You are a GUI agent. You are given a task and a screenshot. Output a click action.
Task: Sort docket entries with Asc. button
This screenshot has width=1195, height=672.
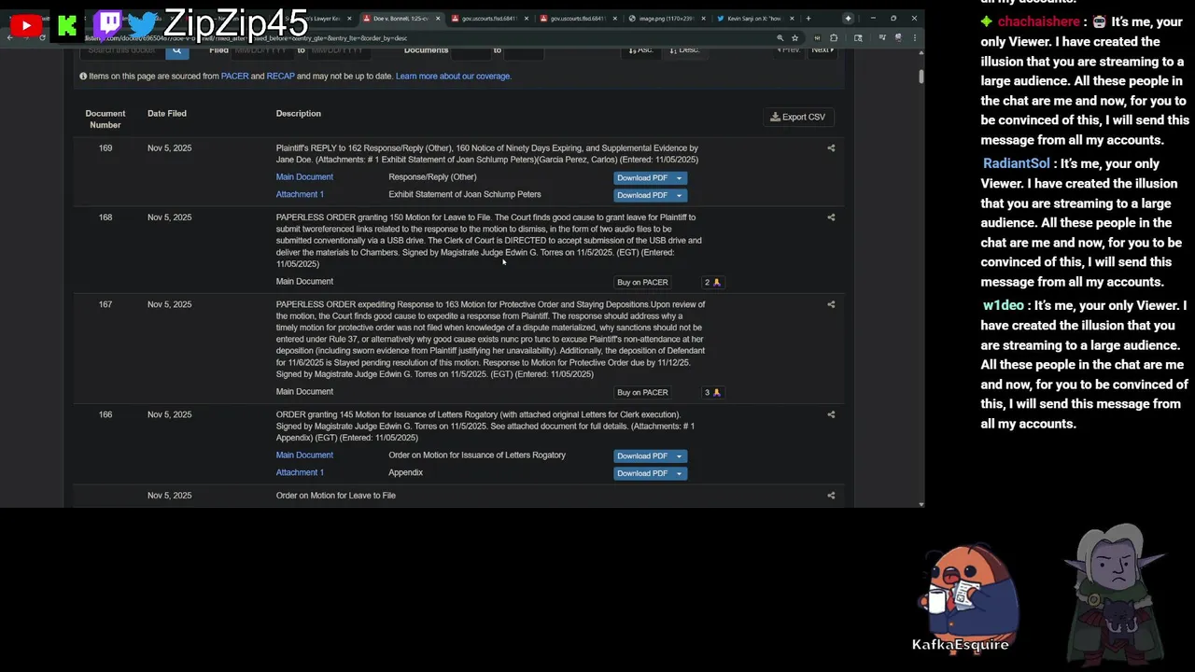click(x=640, y=50)
